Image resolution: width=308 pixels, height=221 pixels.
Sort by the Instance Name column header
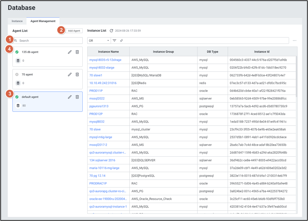pyautogui.click(x=108, y=52)
